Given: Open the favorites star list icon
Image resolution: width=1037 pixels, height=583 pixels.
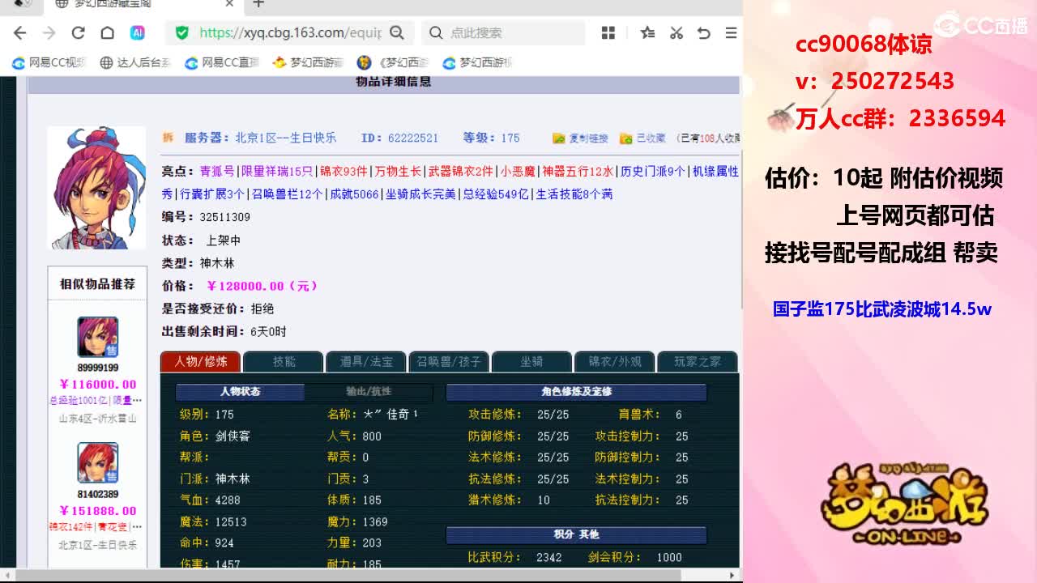Looking at the screenshot, I should point(647,32).
